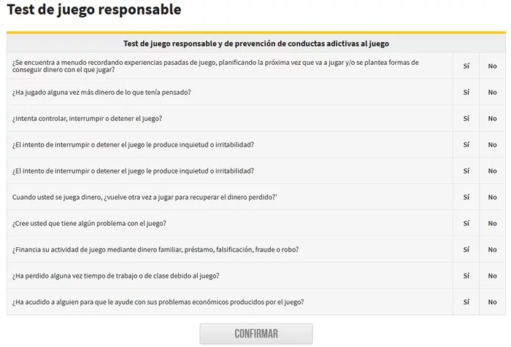Choose Sí for '¿Intenta controlar, interrumpir o detener el juego?'
511x347 pixels.
tap(466, 119)
